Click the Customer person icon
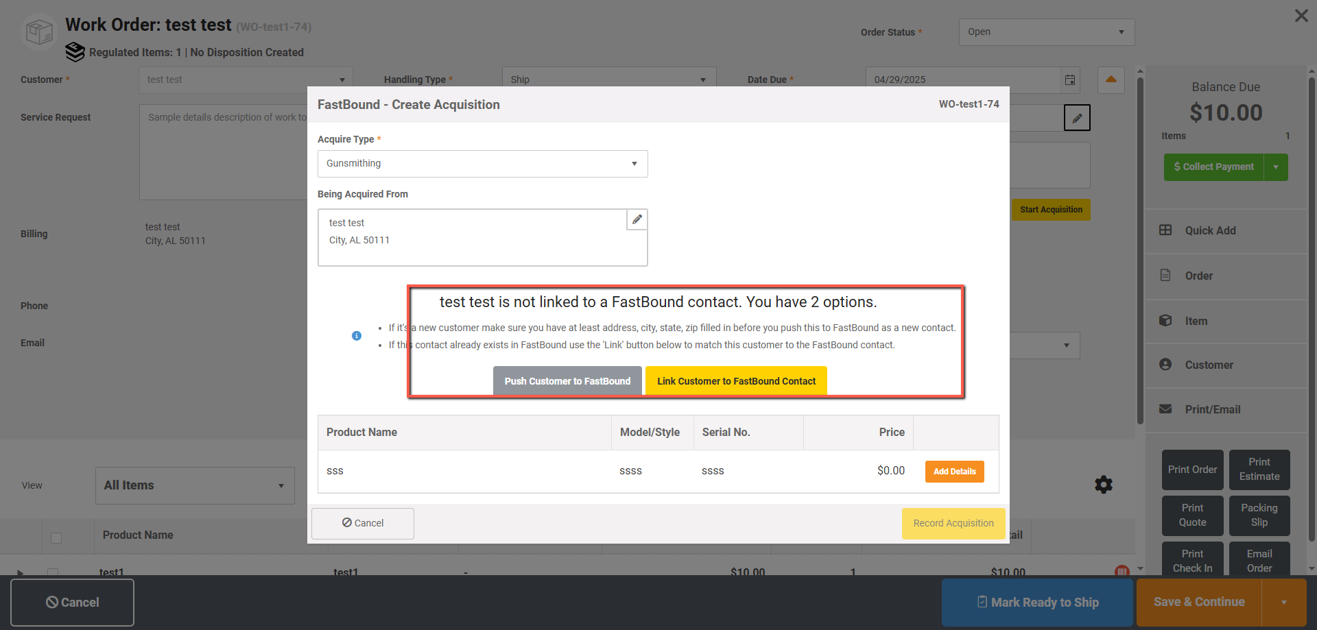The width and height of the screenshot is (1317, 630). point(1165,365)
